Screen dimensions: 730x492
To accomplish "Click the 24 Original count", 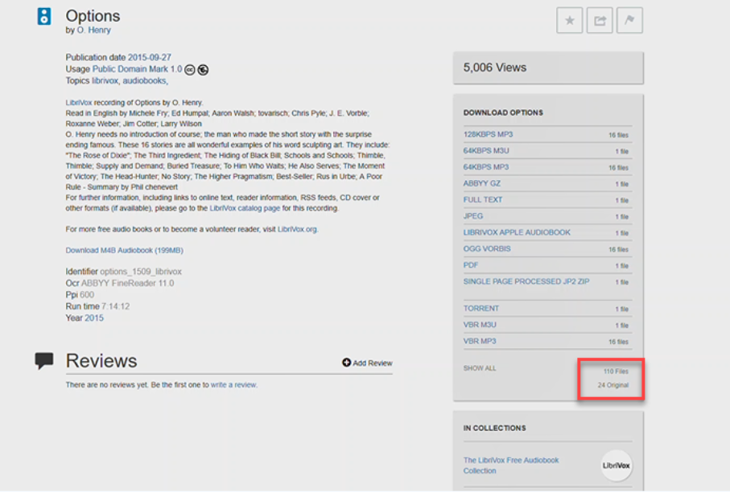I will tap(613, 385).
